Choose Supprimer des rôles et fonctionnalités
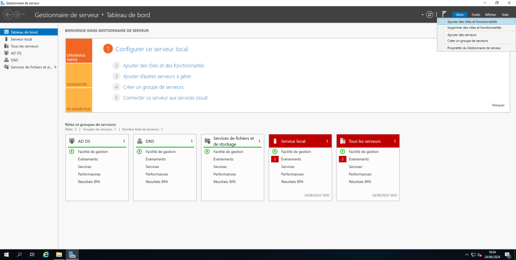516x260 pixels. point(474,28)
